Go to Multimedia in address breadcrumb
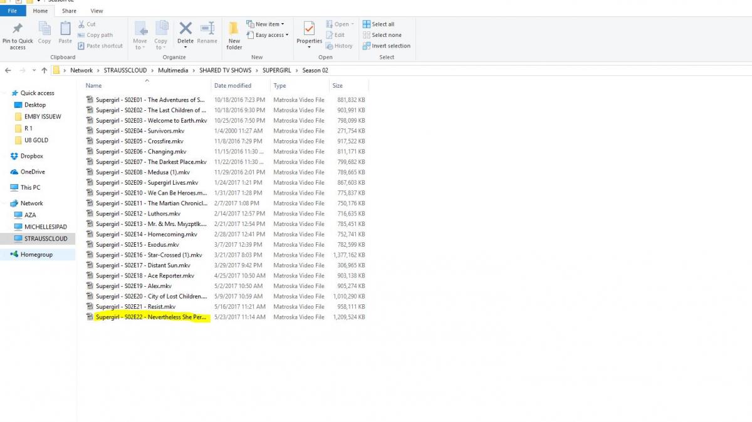Image resolution: width=752 pixels, height=422 pixels. point(174,70)
